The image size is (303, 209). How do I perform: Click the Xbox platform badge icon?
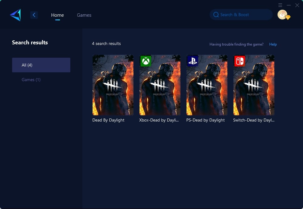146,61
